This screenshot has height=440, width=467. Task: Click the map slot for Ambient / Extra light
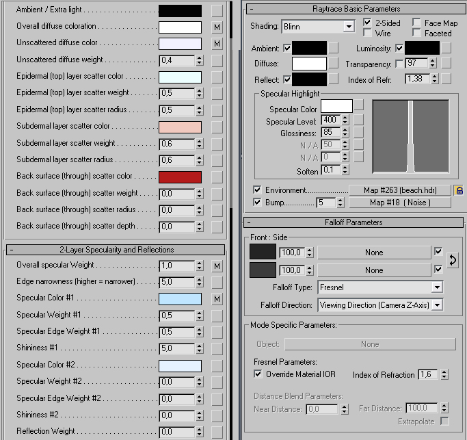click(x=217, y=11)
